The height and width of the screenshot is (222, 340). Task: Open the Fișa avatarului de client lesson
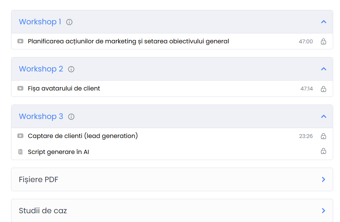coord(64,89)
